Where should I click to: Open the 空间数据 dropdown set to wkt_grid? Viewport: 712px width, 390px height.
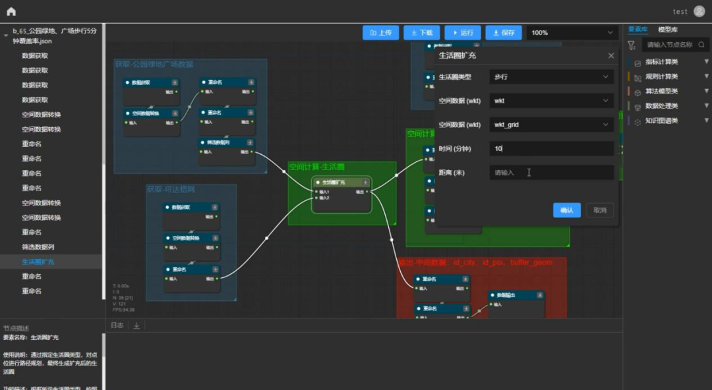(551, 125)
